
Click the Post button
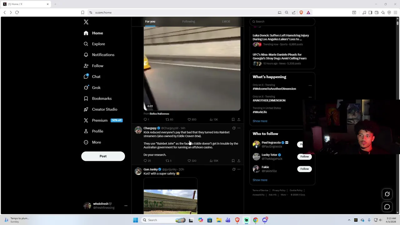[103, 156]
